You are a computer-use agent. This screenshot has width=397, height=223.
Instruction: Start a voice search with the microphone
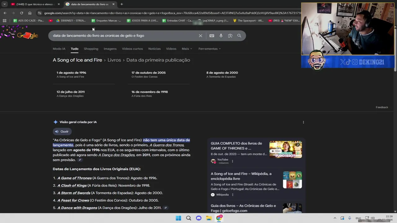click(x=221, y=36)
